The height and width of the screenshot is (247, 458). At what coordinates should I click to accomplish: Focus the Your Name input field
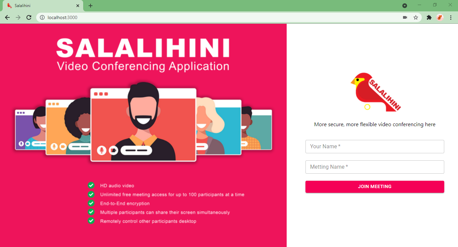[x=375, y=147]
